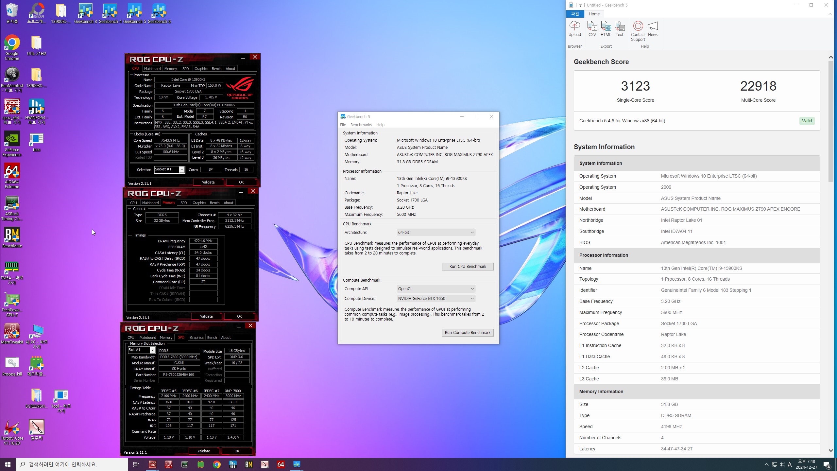
Task: Open the Recycle Bin desktop icon
Action: pos(12,13)
